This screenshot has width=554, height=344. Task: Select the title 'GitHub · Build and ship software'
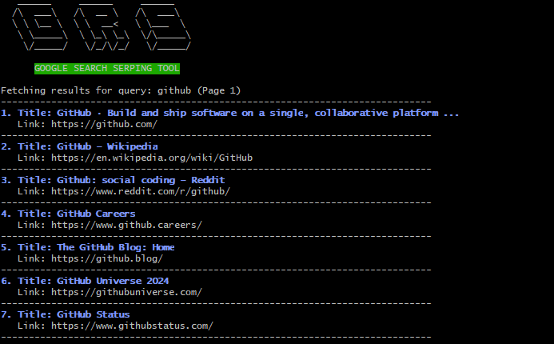(x=258, y=113)
